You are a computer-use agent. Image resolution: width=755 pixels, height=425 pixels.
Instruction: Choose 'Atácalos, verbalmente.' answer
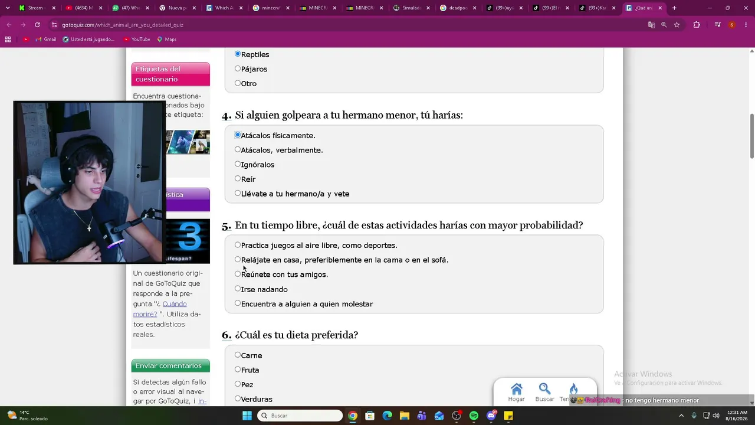(238, 149)
